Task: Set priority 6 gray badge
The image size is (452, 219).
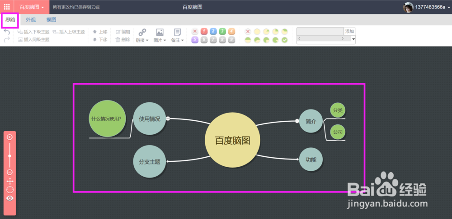Action: pos(204,40)
